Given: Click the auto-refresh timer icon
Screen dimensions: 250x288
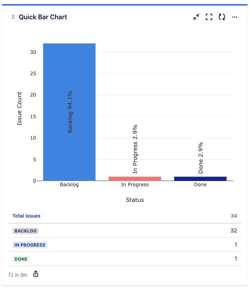Looking at the screenshot, I should click(11, 275).
